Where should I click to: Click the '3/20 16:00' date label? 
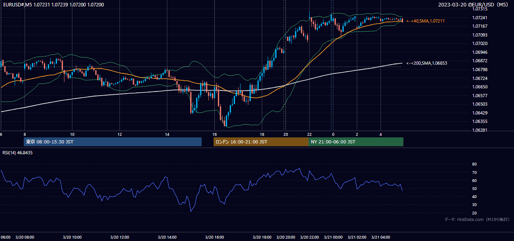[214, 237]
